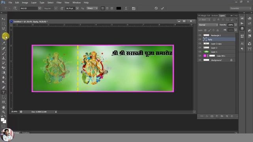
Task: Open the Window menu
Action: 76,3
